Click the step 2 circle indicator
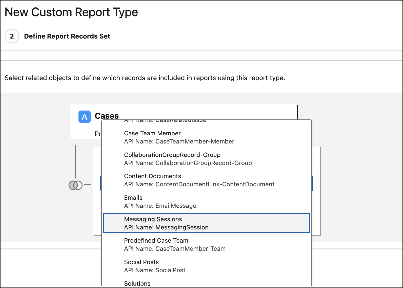Screen dimensions: 403x288 12,36
